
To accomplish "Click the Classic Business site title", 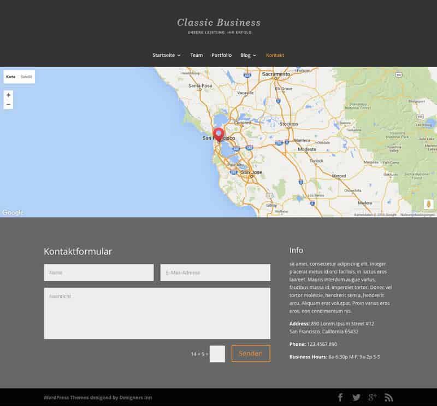I will [218, 22].
